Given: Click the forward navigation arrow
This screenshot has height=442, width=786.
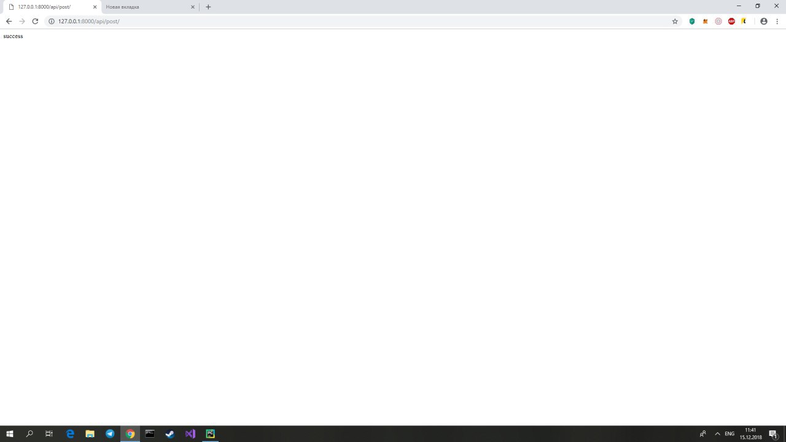Looking at the screenshot, I should coord(22,21).
